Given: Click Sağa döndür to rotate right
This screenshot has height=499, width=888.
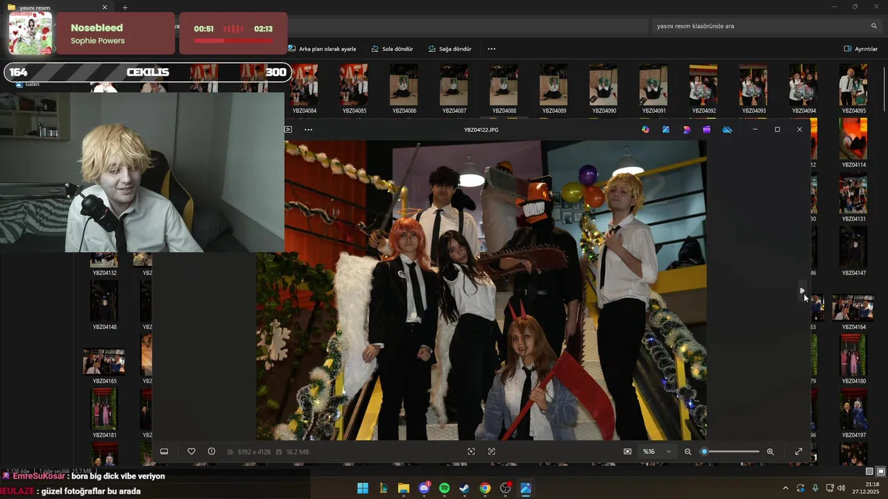Looking at the screenshot, I should tap(450, 49).
